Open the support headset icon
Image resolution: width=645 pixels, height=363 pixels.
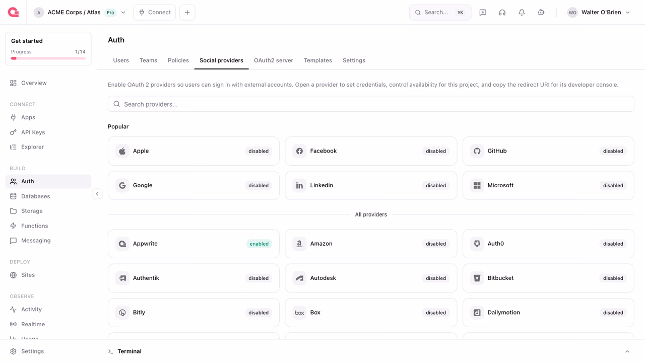click(x=502, y=13)
